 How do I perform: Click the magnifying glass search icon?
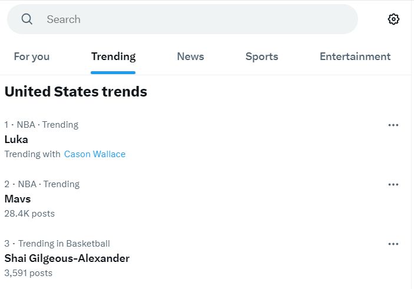click(27, 19)
